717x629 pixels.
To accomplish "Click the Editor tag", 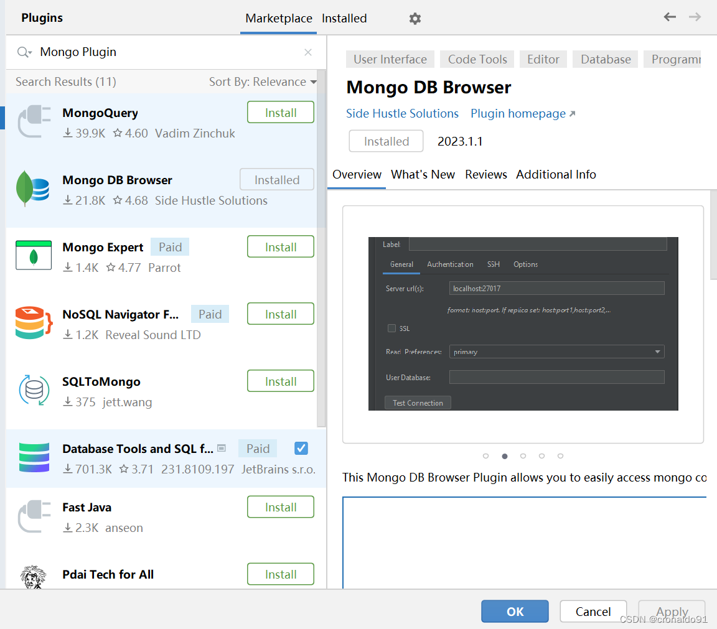I will [x=543, y=60].
